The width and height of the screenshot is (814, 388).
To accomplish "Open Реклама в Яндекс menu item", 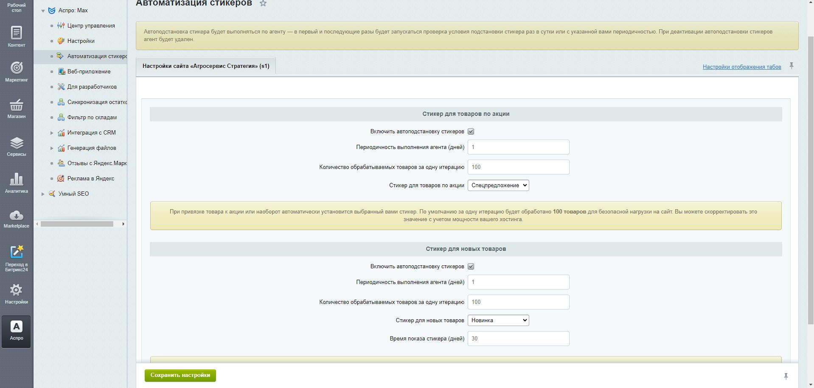I will tap(91, 178).
